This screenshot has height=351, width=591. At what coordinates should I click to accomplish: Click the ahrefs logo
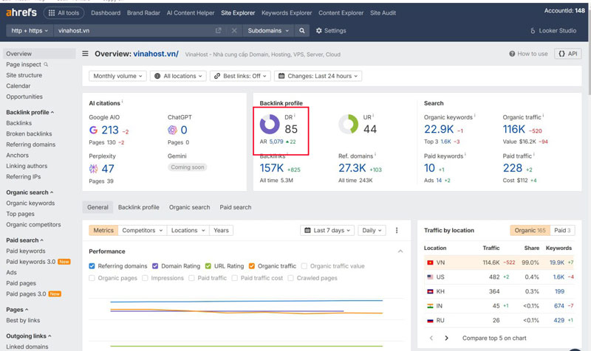pyautogui.click(x=21, y=13)
